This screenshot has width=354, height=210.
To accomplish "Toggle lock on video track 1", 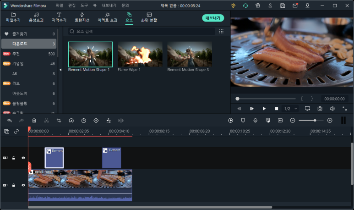I will click(x=14, y=185).
